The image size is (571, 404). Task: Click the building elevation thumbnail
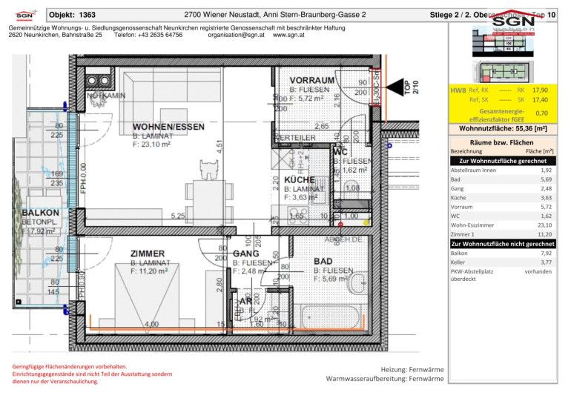coord(506,47)
